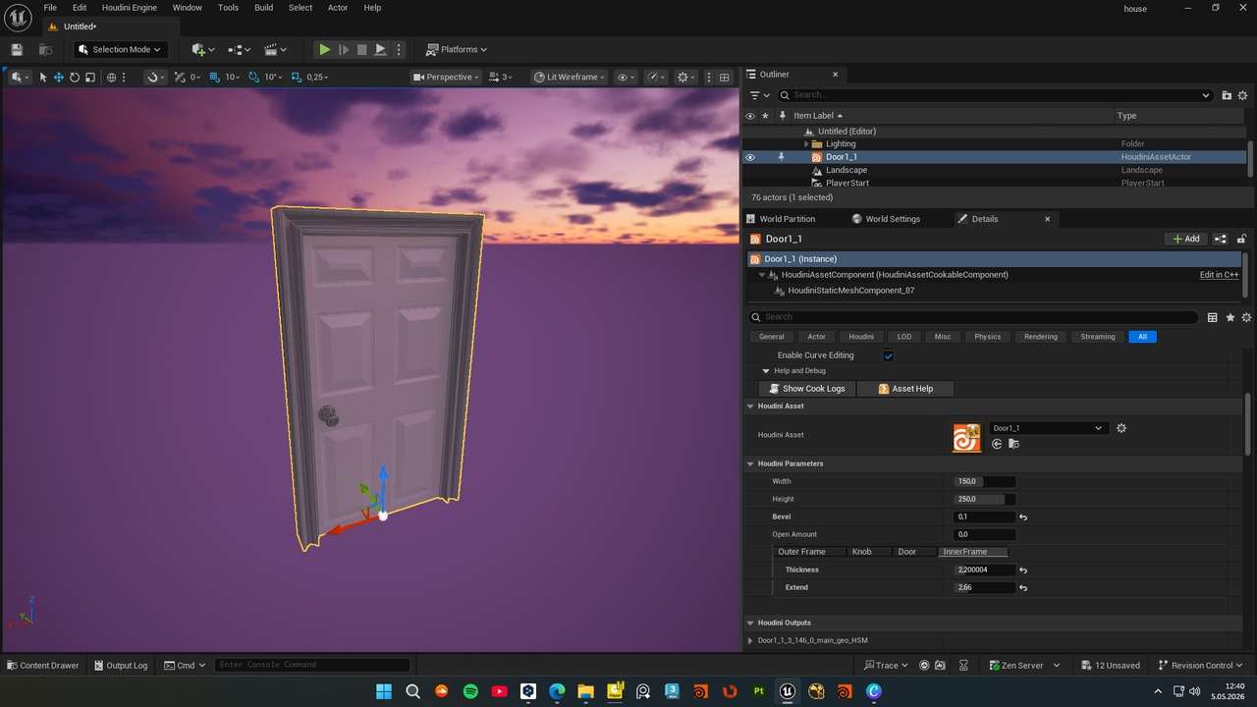
Task: Collapse the Houdini Parameters section
Action: tap(751, 463)
